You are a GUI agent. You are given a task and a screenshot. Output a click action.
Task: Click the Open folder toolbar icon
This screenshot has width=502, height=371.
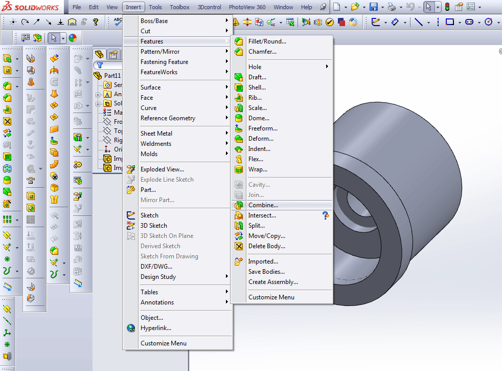coord(355,7)
